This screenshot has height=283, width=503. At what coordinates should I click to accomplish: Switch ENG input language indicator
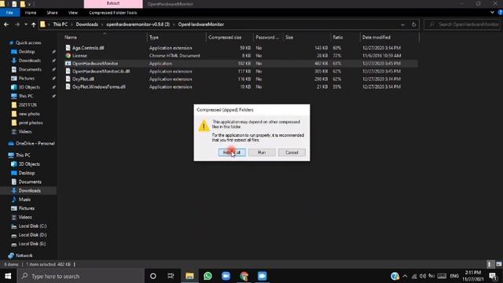point(454,276)
